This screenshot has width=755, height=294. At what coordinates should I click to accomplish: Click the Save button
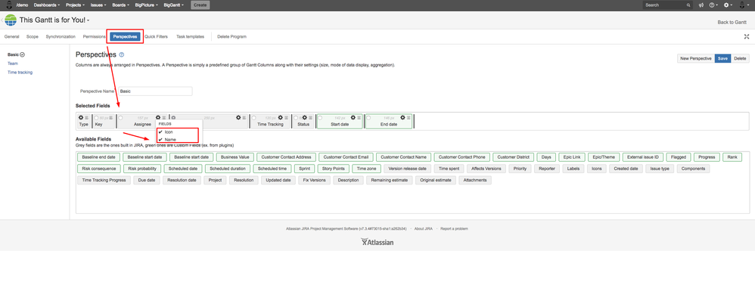[722, 58]
